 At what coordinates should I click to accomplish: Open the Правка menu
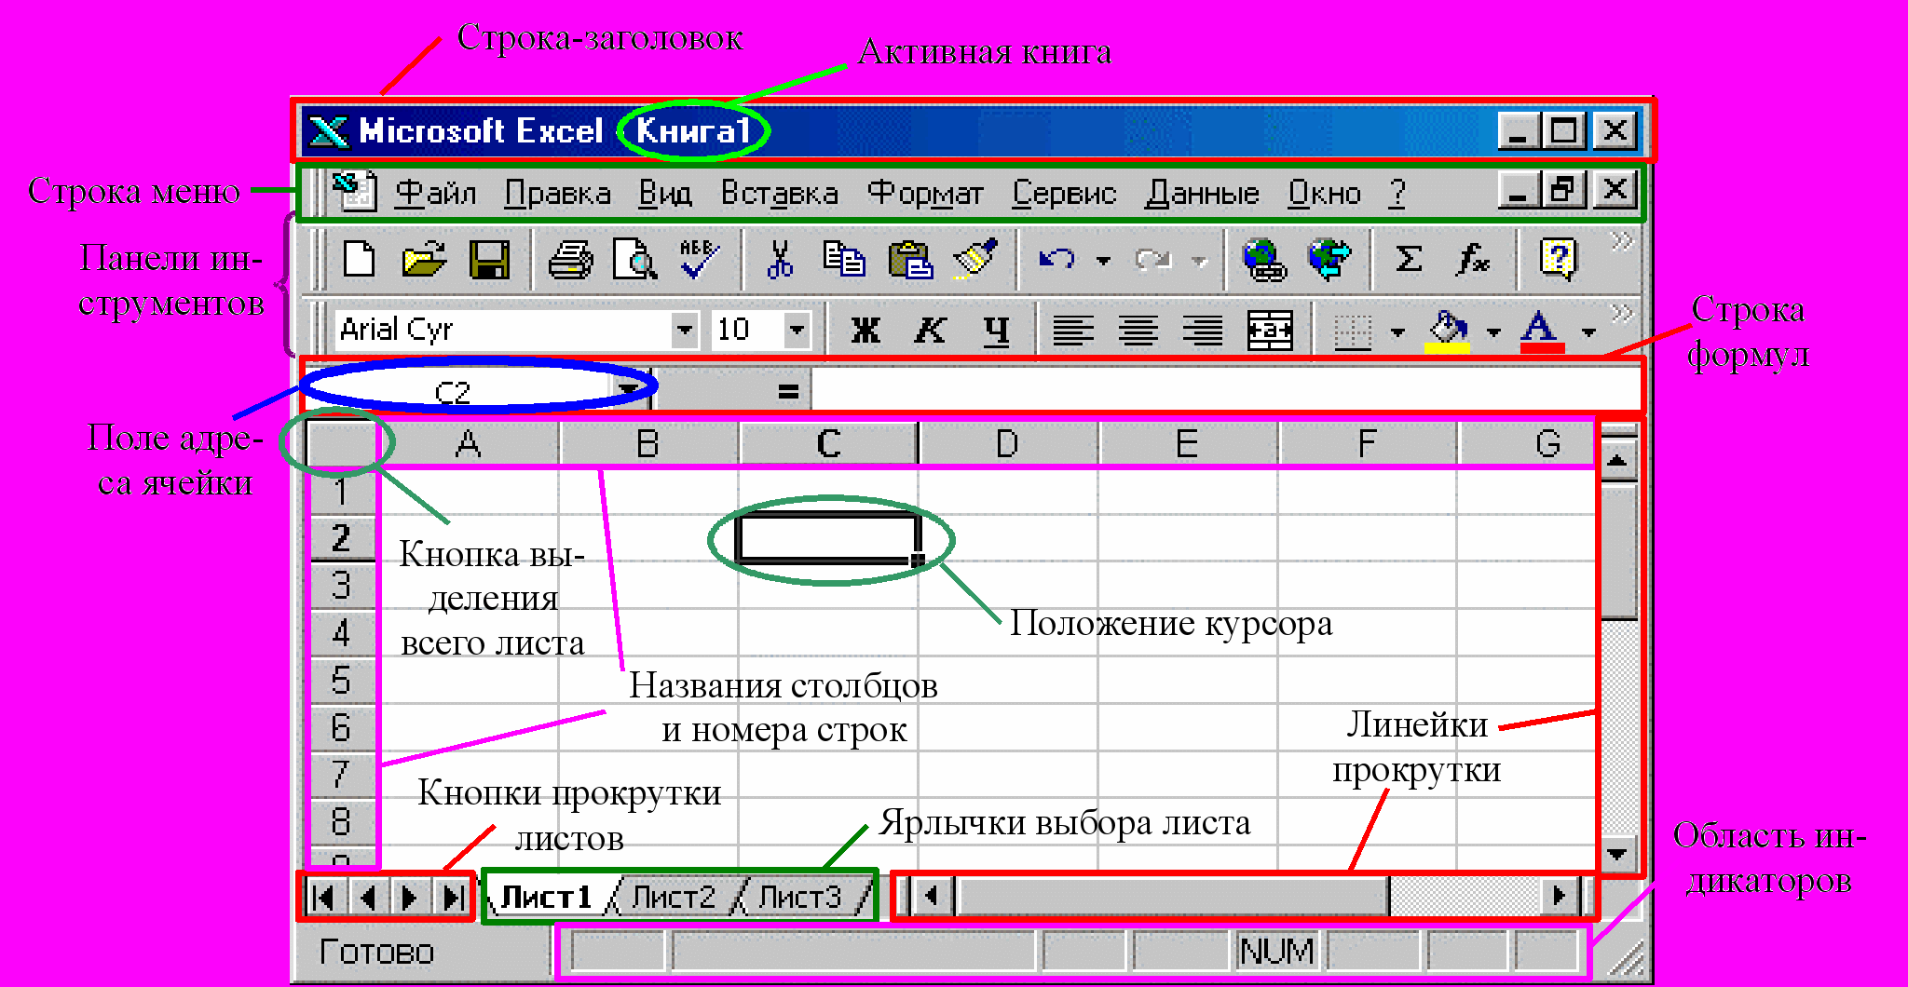click(x=557, y=193)
